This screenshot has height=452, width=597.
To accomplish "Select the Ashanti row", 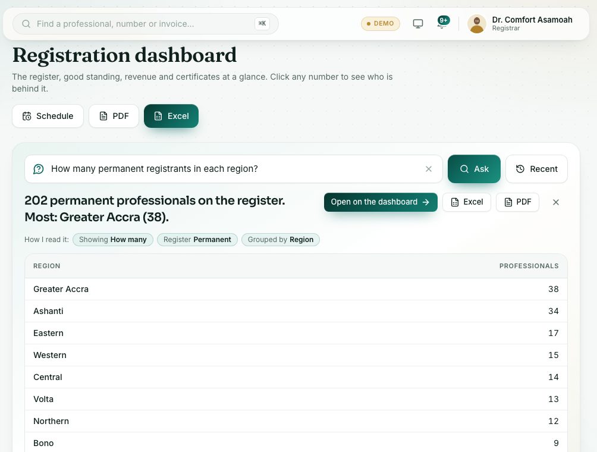I will [296, 312].
